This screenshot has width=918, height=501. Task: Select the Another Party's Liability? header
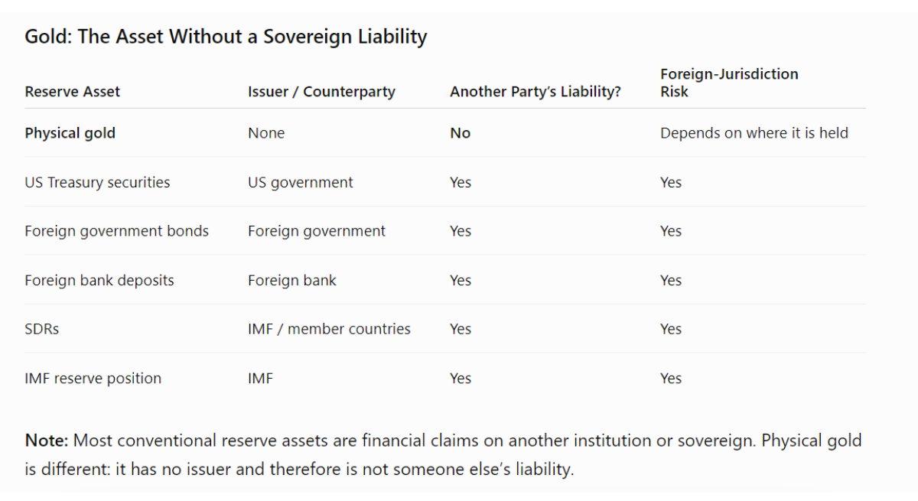click(535, 92)
